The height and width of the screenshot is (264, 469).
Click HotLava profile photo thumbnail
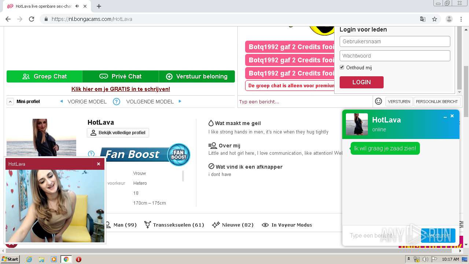[x=41, y=137]
